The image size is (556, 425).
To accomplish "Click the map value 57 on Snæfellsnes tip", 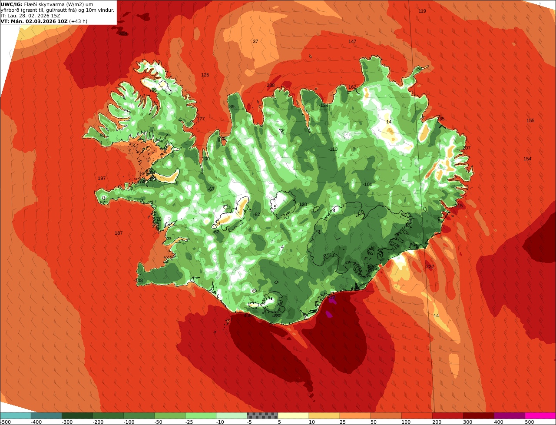I will click(x=102, y=203).
